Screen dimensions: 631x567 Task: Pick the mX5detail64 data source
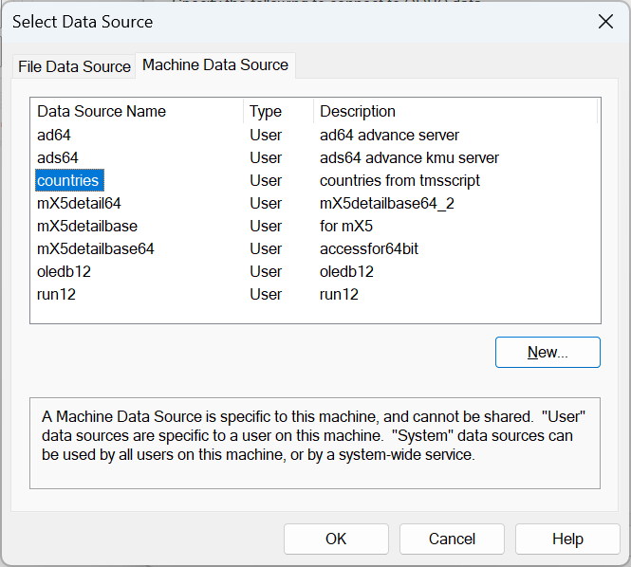pos(79,203)
